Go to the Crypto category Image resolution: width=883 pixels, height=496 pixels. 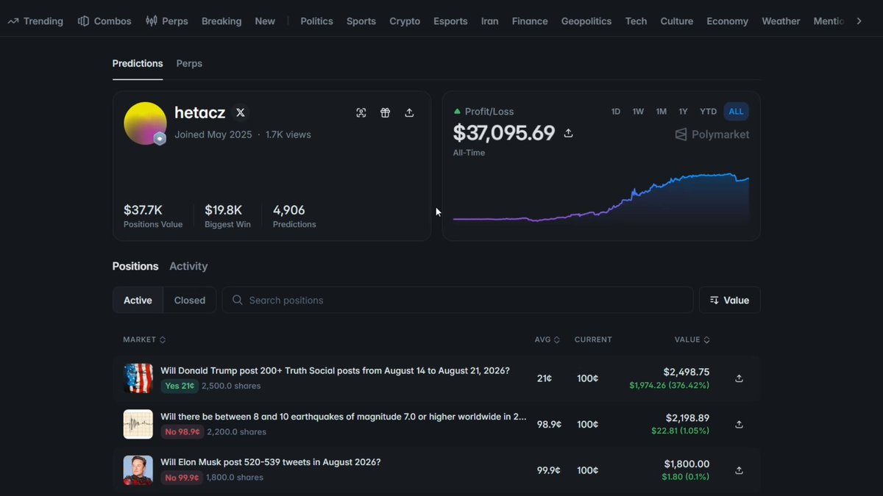tap(405, 21)
